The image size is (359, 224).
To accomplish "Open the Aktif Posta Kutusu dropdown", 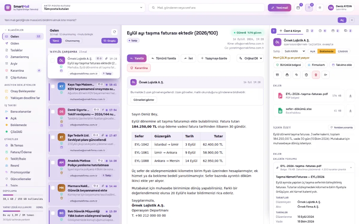I will click(93, 8).
